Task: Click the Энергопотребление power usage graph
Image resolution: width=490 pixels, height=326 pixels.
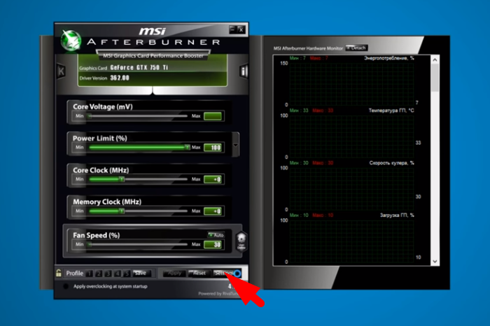Action: 351,84
